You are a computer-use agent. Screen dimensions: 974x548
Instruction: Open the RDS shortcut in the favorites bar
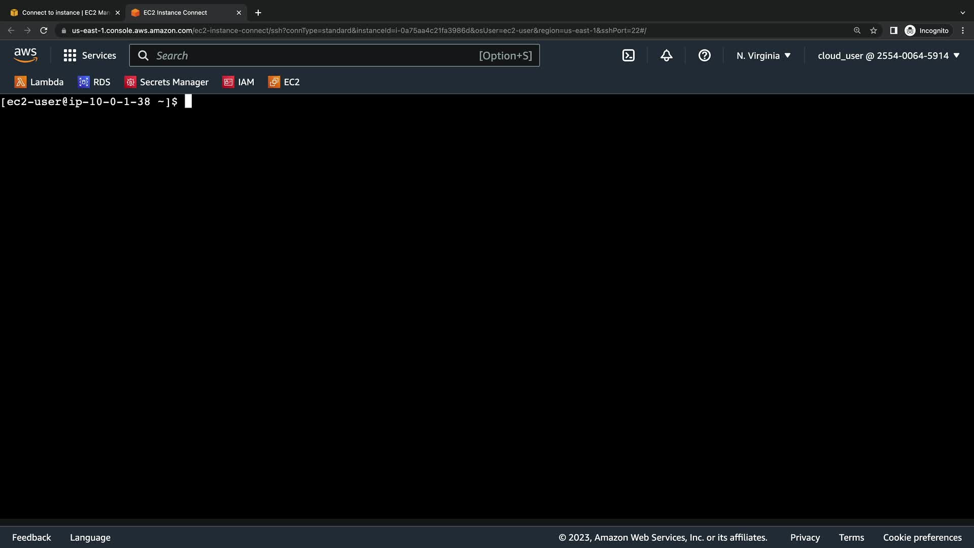point(94,82)
